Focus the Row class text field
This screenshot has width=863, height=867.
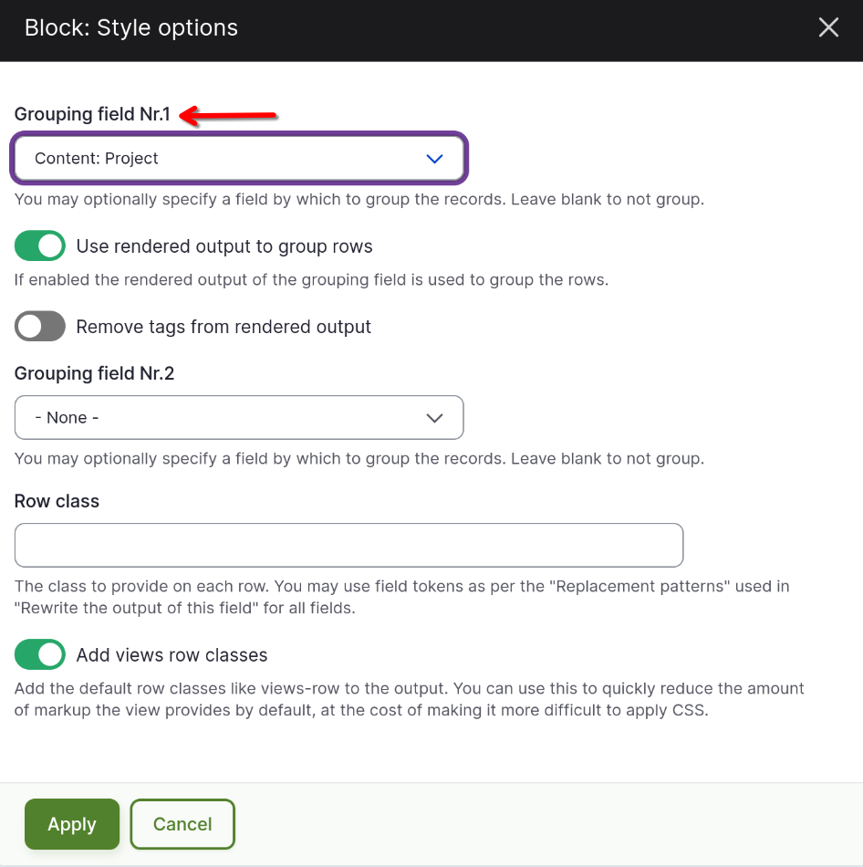click(x=348, y=545)
